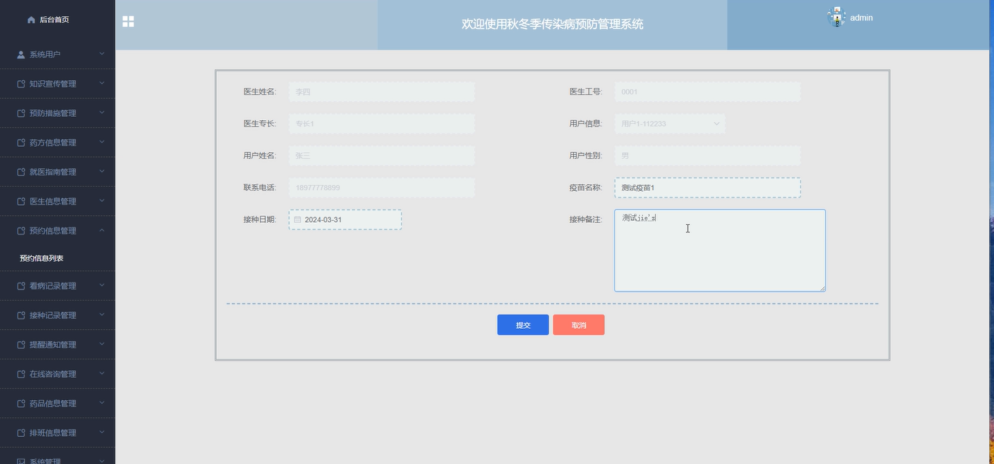Click the grid menu icon in header

[x=128, y=22]
